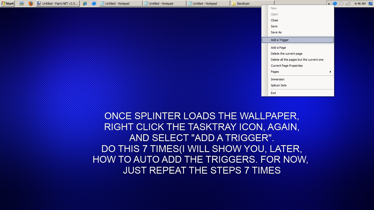Click "Exit" at the bottom of the menu
374x210 pixels.
[273, 93]
